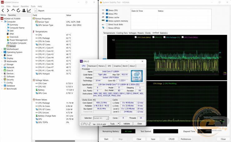
Task: Click the Operating System category icon
Action: pyautogui.click(x=5, y=52)
